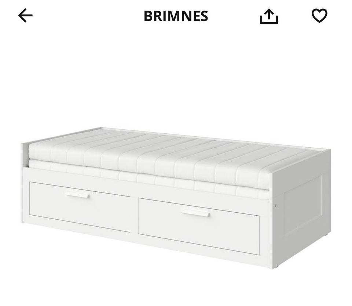Click the left drawer's handle
Viewport: 352px width, 306px height.
click(77, 195)
